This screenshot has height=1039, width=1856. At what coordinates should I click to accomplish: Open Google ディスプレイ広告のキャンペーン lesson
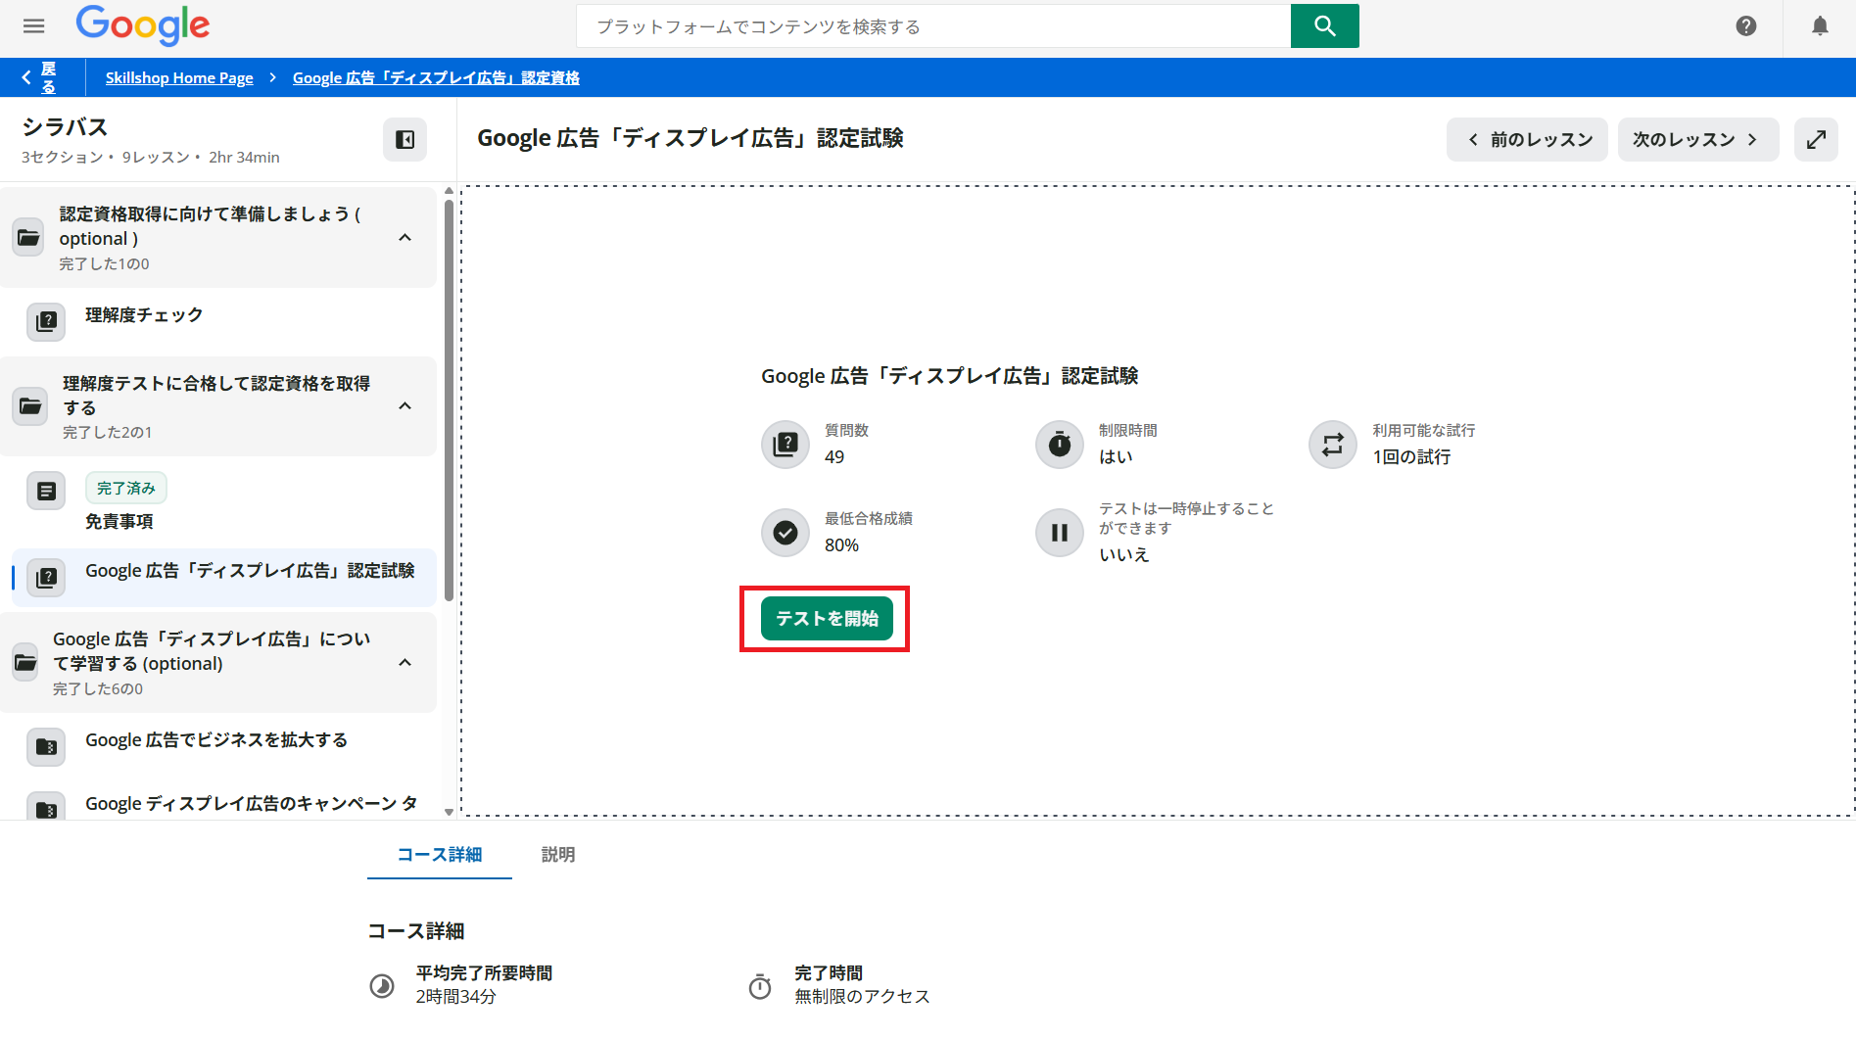tap(251, 803)
